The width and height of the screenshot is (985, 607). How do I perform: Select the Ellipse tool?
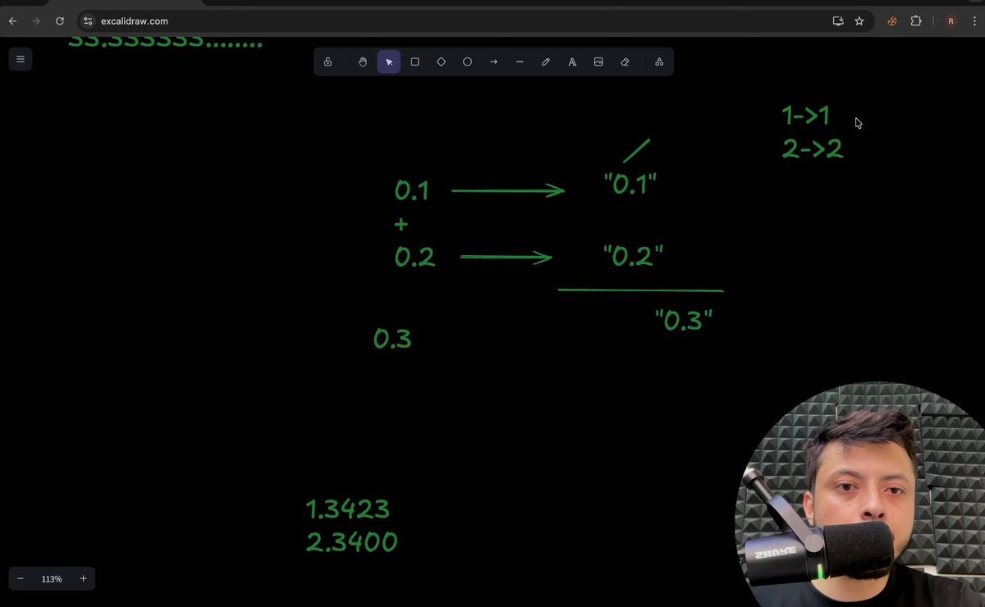[467, 62]
